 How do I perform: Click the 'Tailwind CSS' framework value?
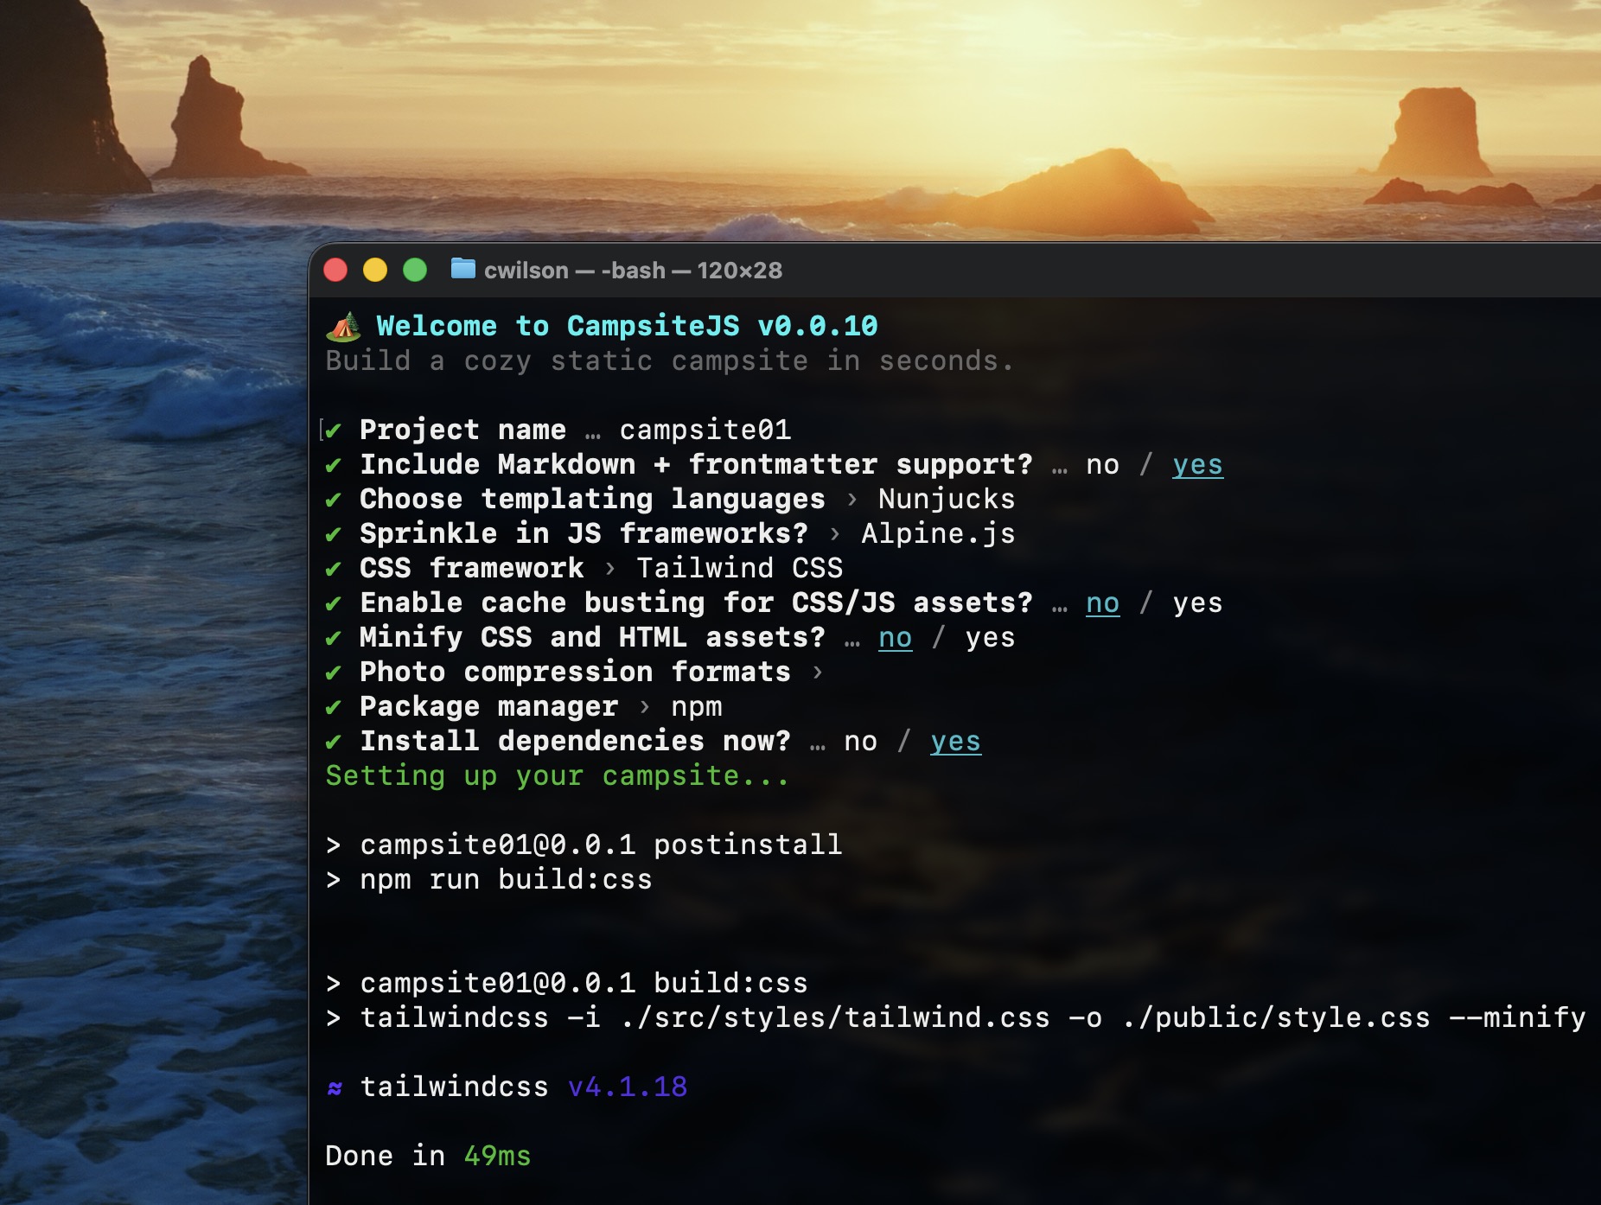pyautogui.click(x=740, y=568)
